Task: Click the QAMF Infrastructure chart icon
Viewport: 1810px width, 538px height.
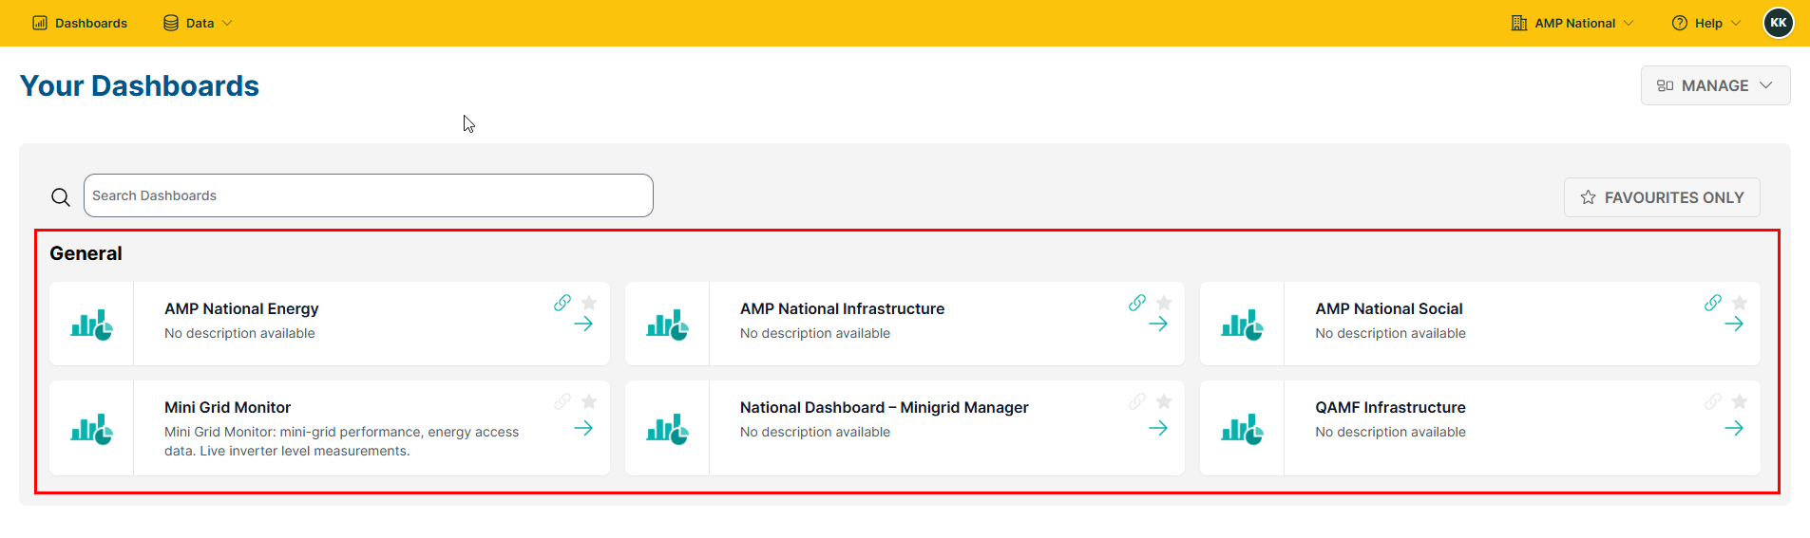Action: click(1243, 429)
